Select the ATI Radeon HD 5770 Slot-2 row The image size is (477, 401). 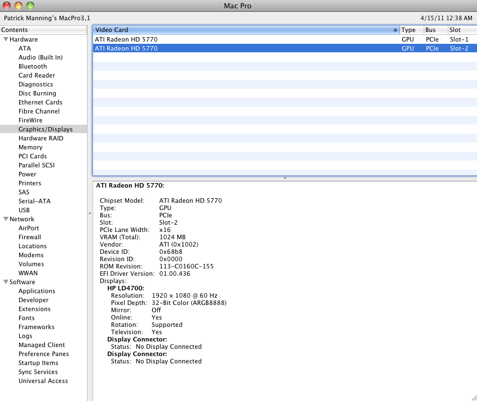pos(285,48)
